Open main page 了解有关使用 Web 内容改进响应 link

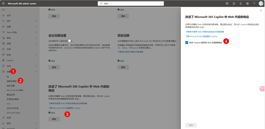68,104
